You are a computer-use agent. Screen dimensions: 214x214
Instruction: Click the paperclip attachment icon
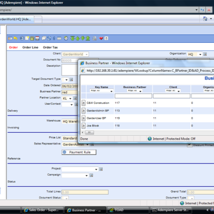(54, 38)
